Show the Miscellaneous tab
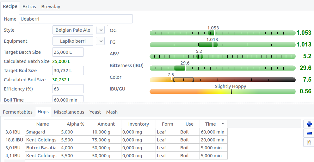Viewport: 314px width, 162px height. click(69, 112)
